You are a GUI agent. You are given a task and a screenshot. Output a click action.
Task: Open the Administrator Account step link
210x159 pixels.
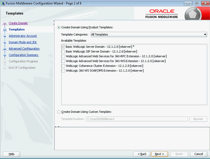23,36
